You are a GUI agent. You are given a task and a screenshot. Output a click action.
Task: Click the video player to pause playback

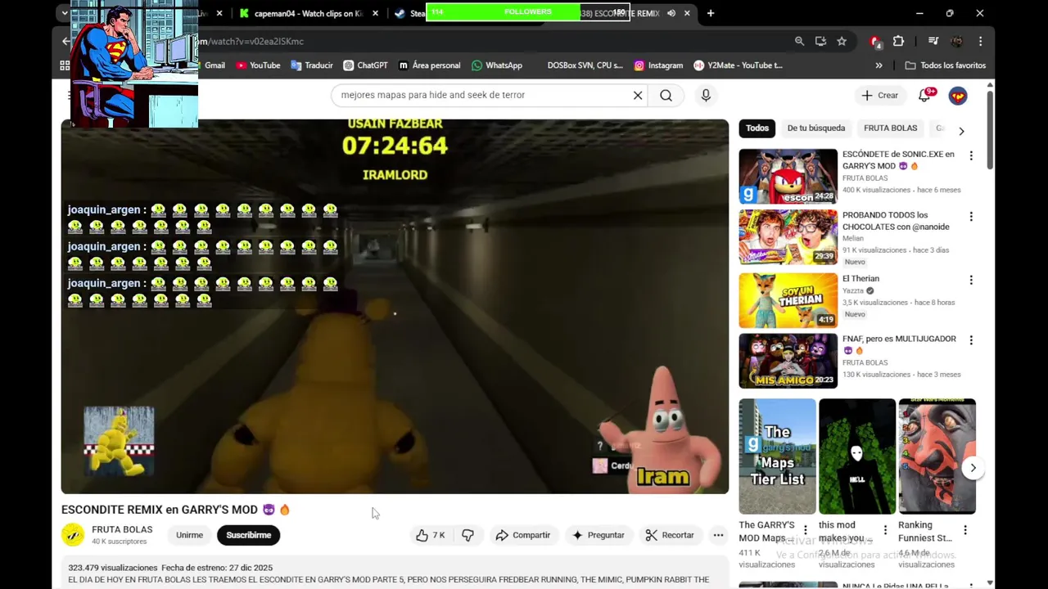tap(395, 307)
